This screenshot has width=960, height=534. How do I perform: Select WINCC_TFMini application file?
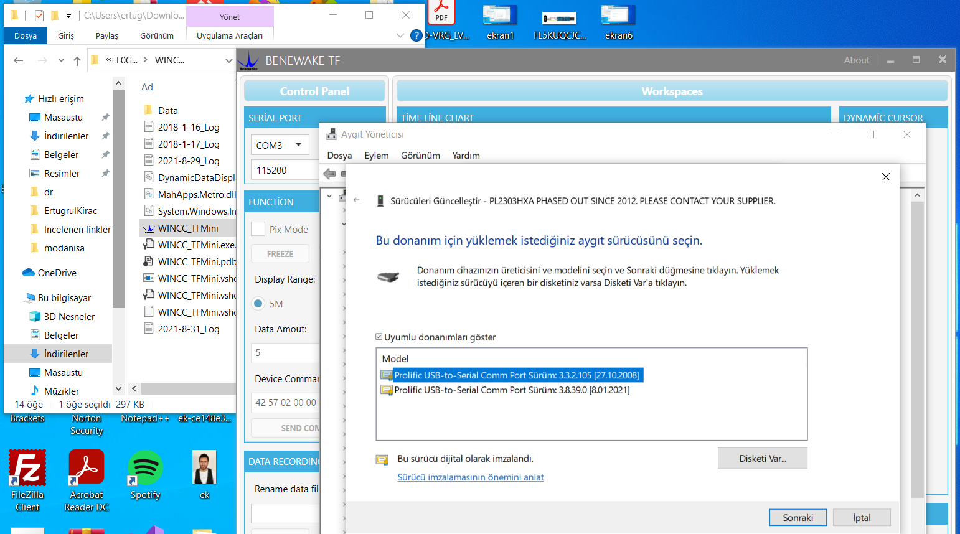tap(188, 228)
